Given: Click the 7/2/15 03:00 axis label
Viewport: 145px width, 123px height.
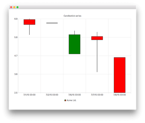Looking at the screenshot, I should pyautogui.click(x=52, y=95).
